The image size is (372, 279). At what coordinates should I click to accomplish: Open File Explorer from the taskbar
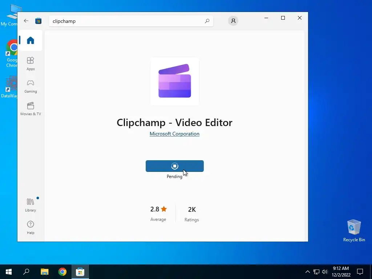point(44,272)
